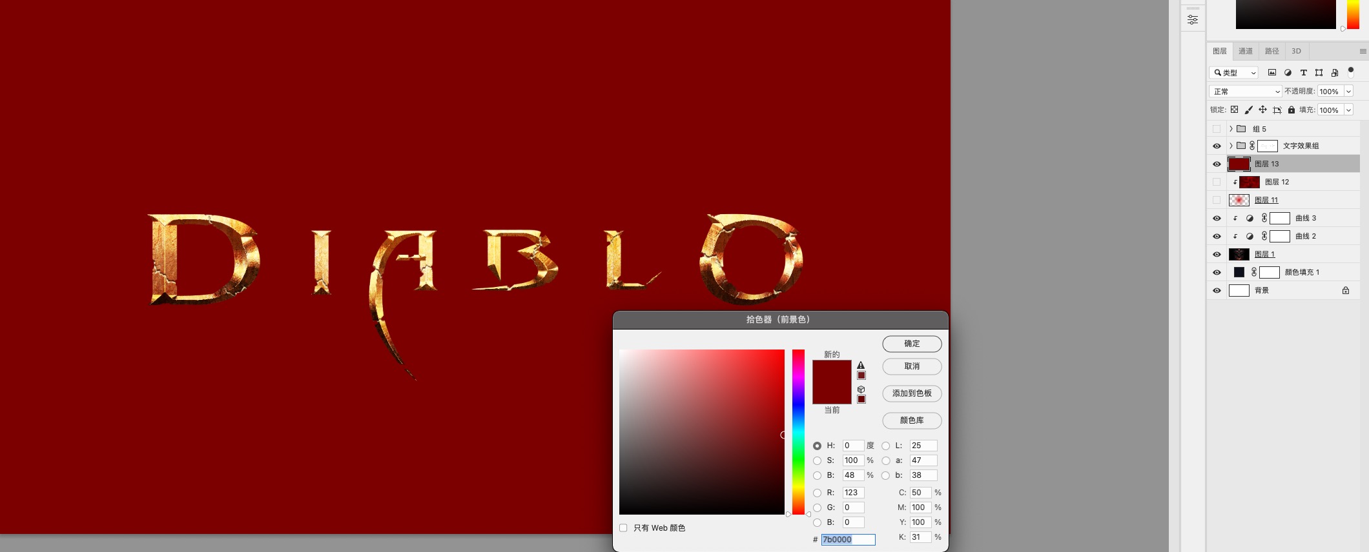This screenshot has width=1369, height=552.
Task: Show the hidden 图层 12 layer
Action: click(x=1217, y=182)
